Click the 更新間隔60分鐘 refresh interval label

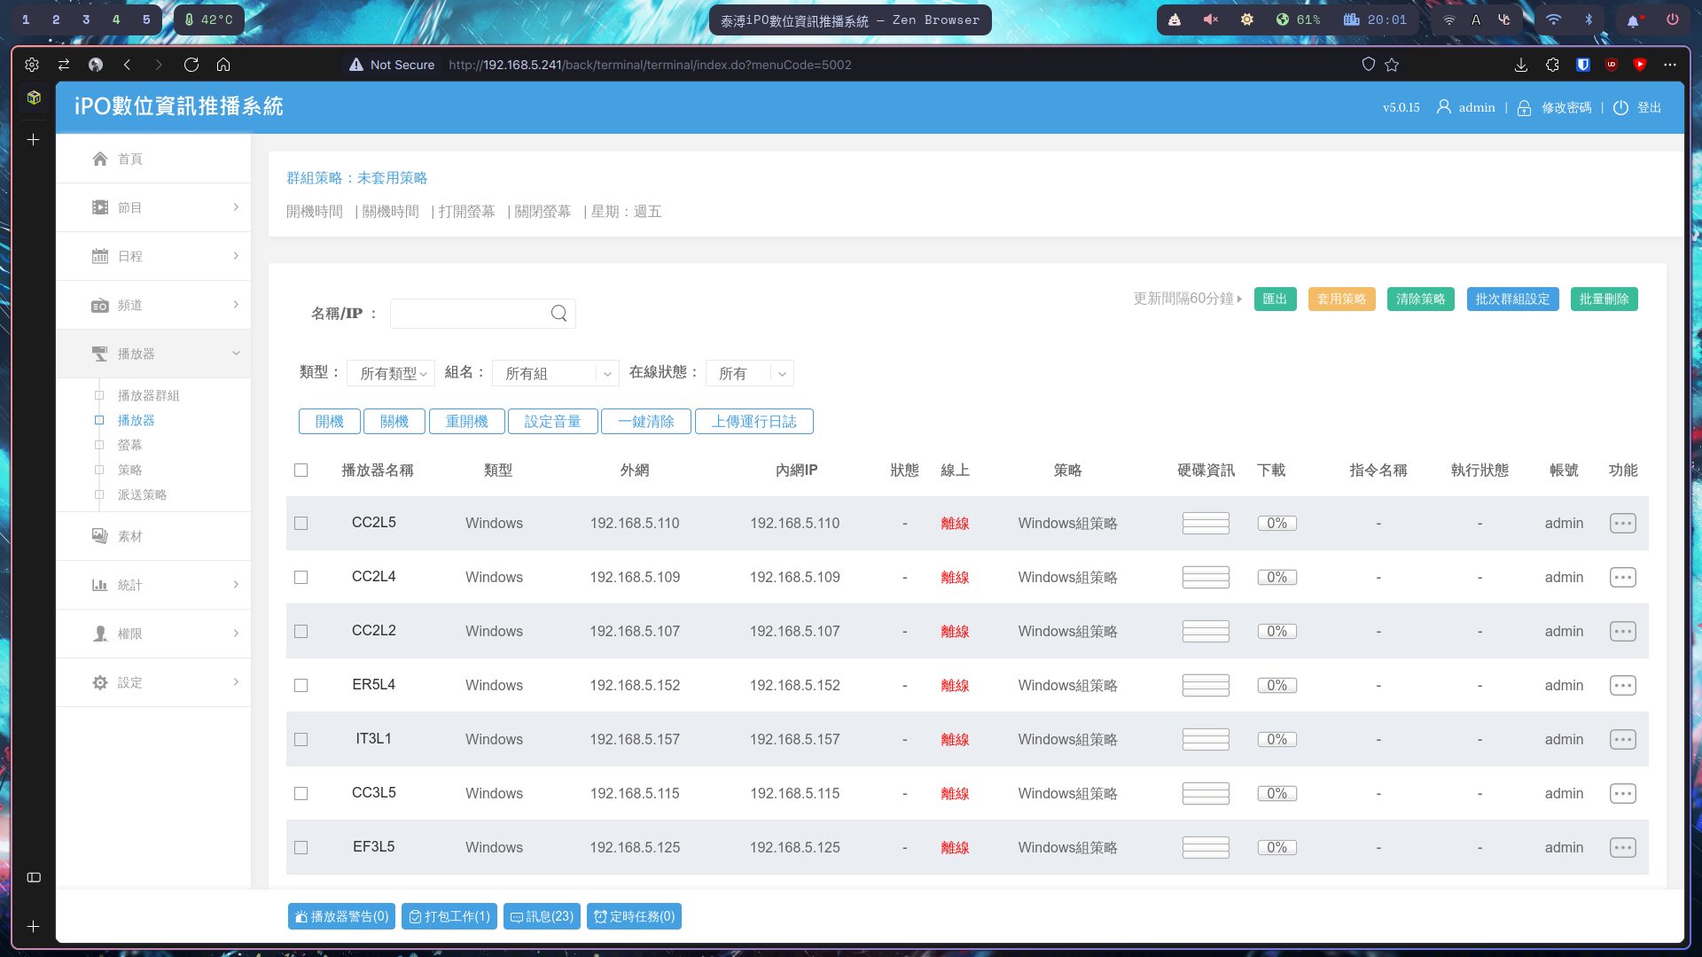1187,299
